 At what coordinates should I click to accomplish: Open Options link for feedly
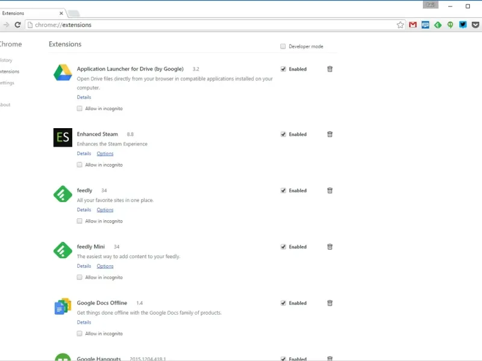click(x=105, y=209)
